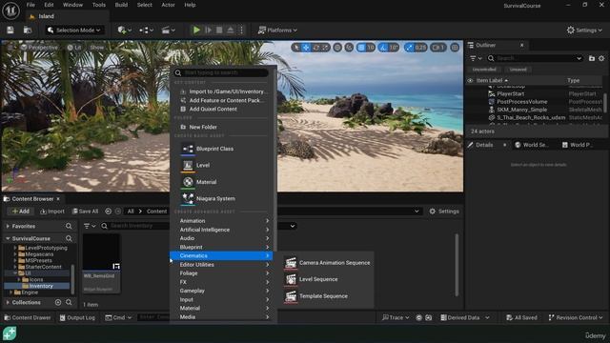
Task: Open the content browser toolbar icon
Action: pos(28,30)
